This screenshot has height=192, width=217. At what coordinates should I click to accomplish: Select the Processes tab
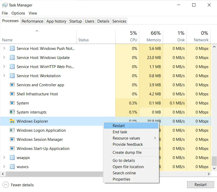[10, 21]
